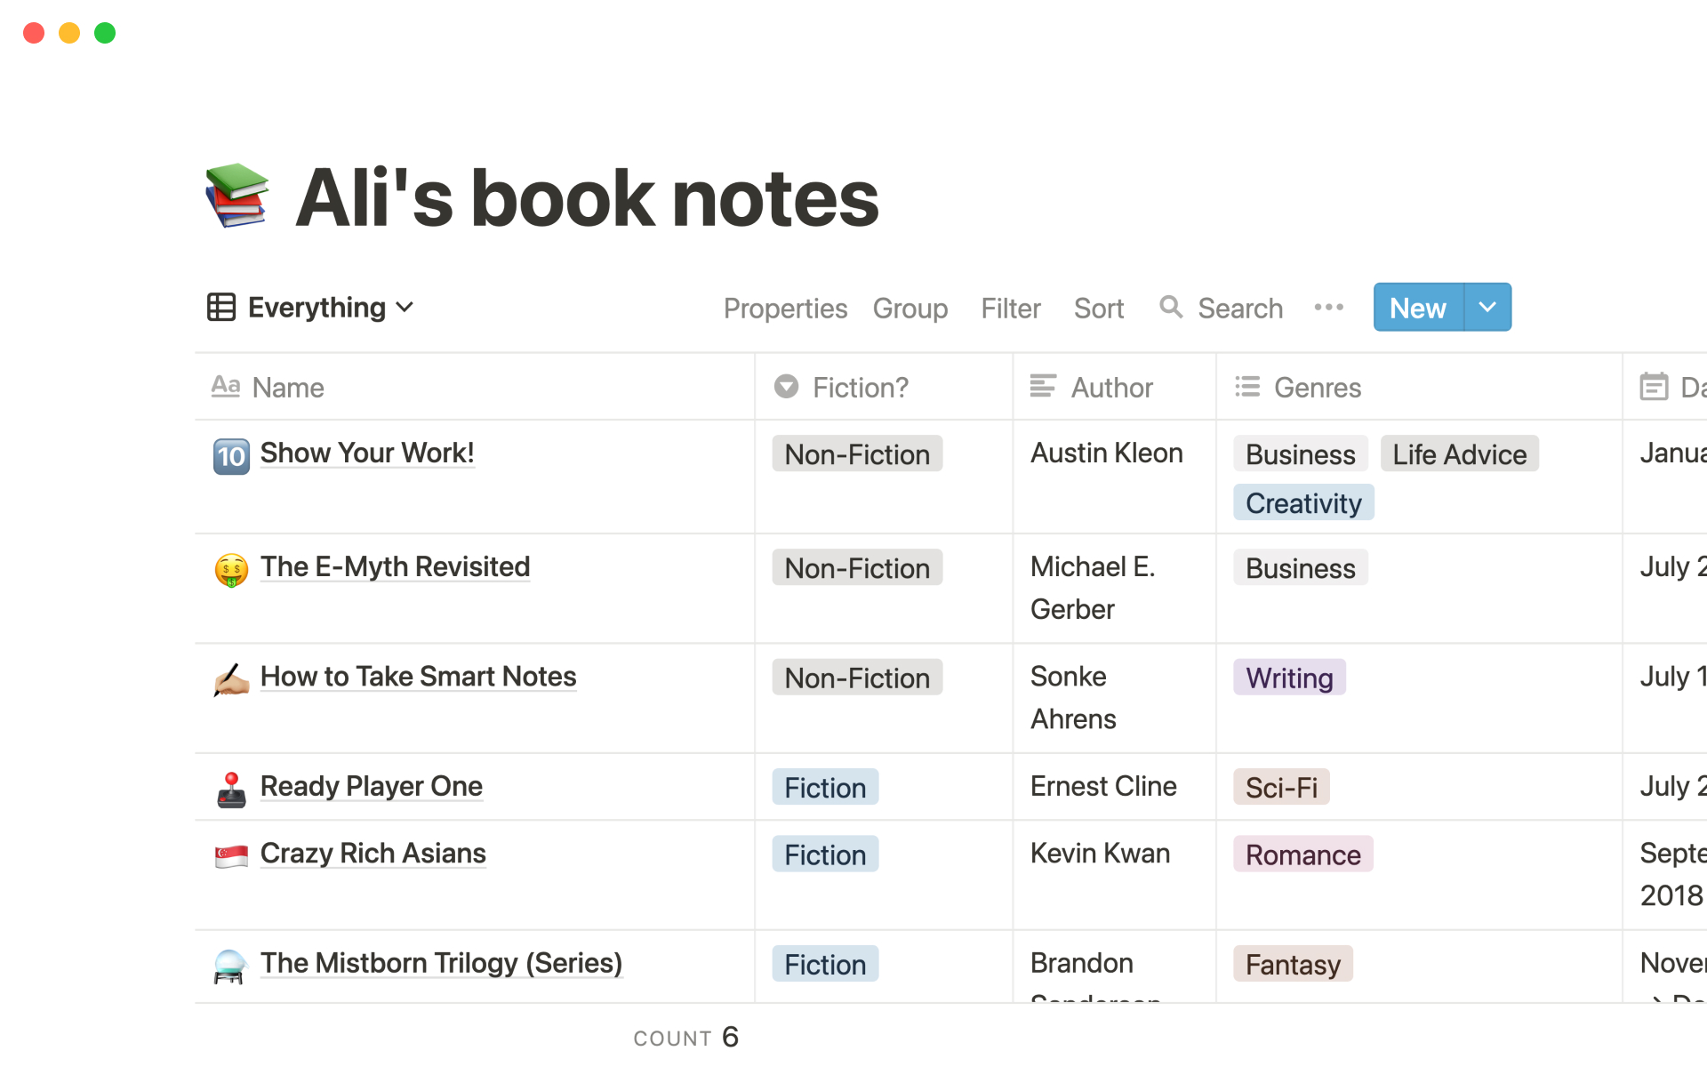Screen dimensions: 1707x1067
Task: Toggle Non-Fiction tag on E-Myth Revisited
Action: (x=856, y=568)
